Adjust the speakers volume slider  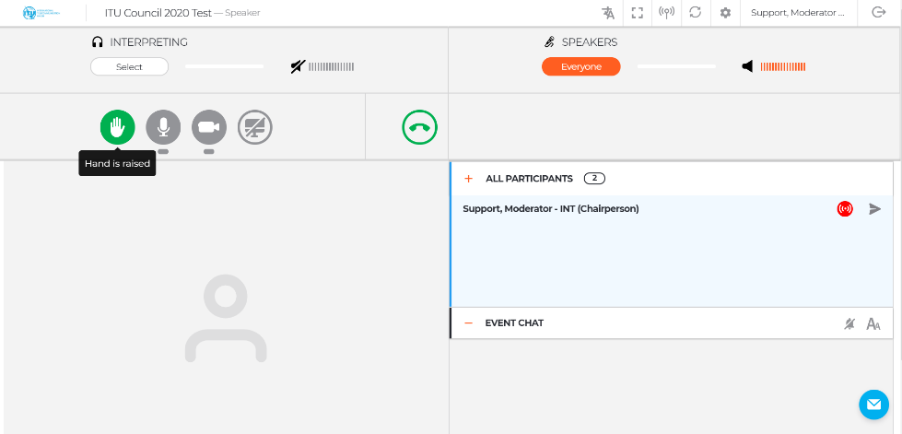[676, 66]
